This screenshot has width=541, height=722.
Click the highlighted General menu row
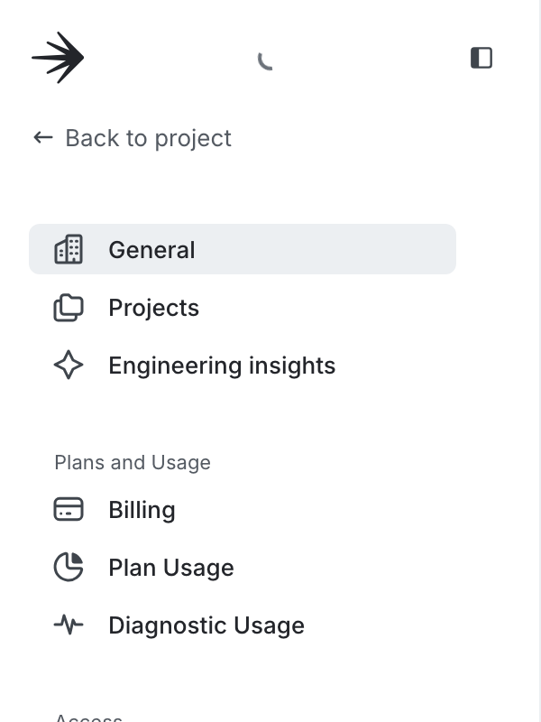243,249
